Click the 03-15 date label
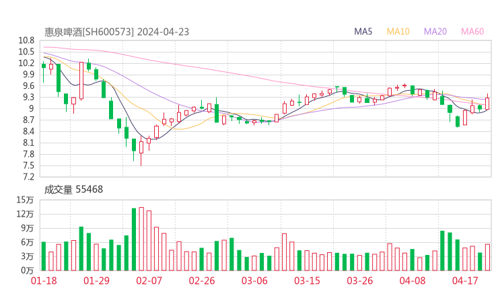498x296 pixels. coord(307,281)
